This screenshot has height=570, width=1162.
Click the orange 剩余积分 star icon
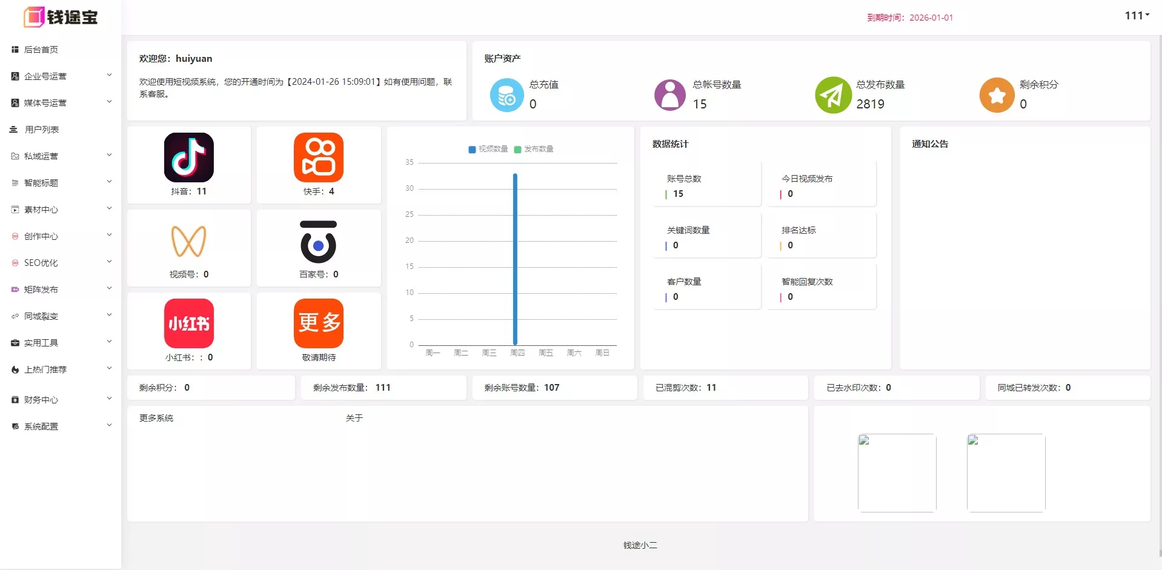(x=997, y=95)
